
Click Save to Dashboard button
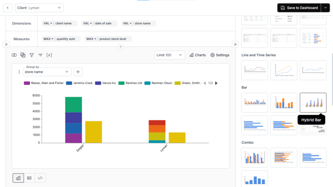[299, 8]
